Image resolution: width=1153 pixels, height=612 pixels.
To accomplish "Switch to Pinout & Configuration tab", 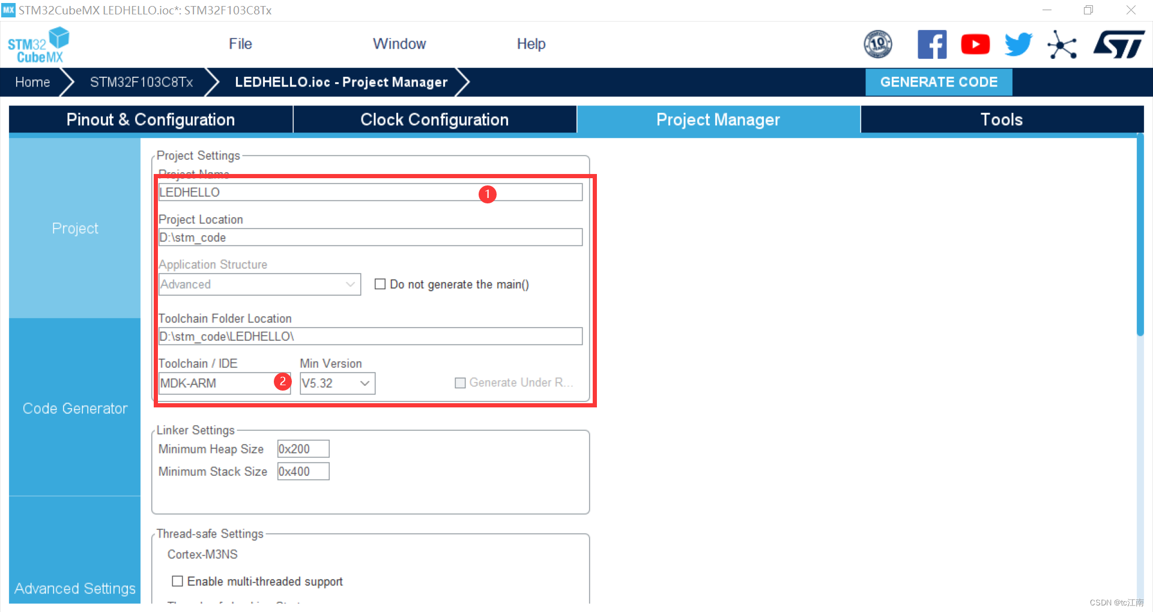I will (x=151, y=119).
